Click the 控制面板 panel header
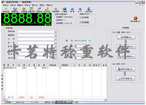The width and height of the screenshot is (146, 105). click(126, 28)
